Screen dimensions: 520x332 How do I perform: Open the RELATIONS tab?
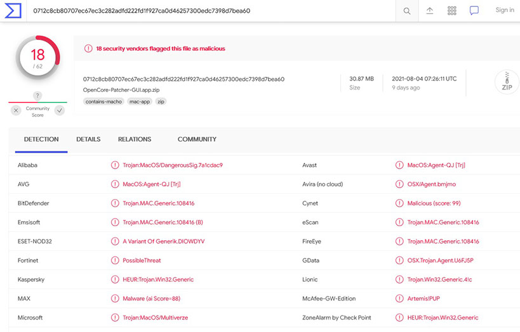pyautogui.click(x=135, y=139)
